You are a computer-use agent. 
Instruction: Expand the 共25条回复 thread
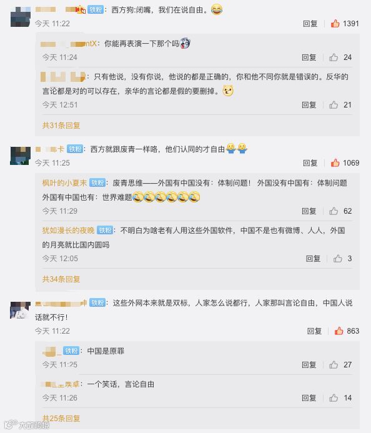pos(61,418)
